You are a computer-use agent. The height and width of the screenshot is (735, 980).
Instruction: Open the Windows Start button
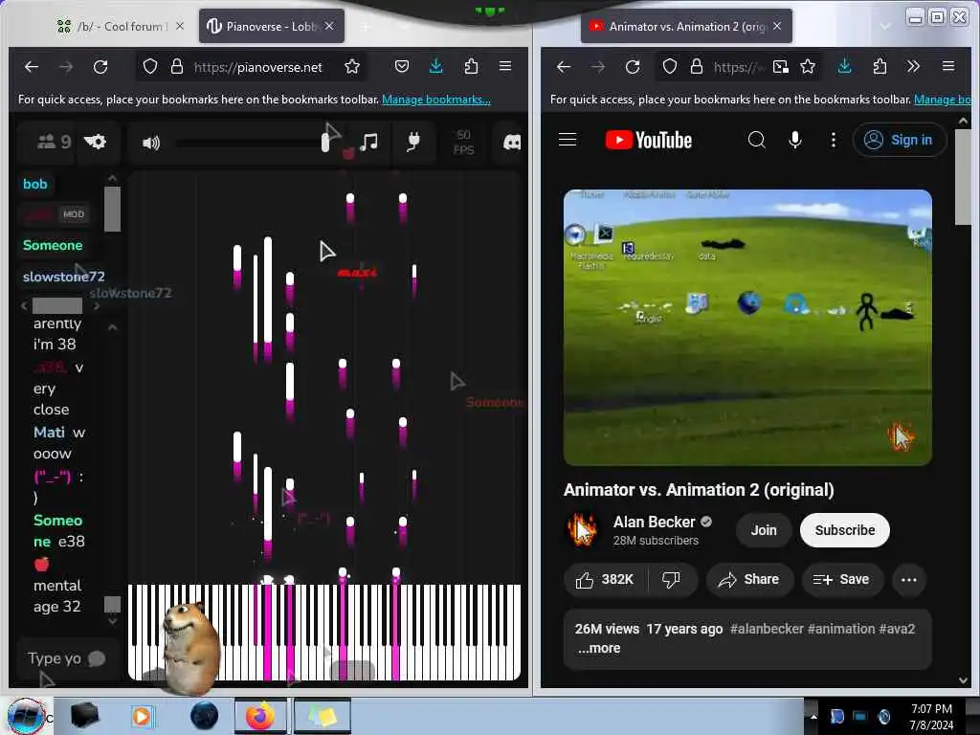coord(26,716)
